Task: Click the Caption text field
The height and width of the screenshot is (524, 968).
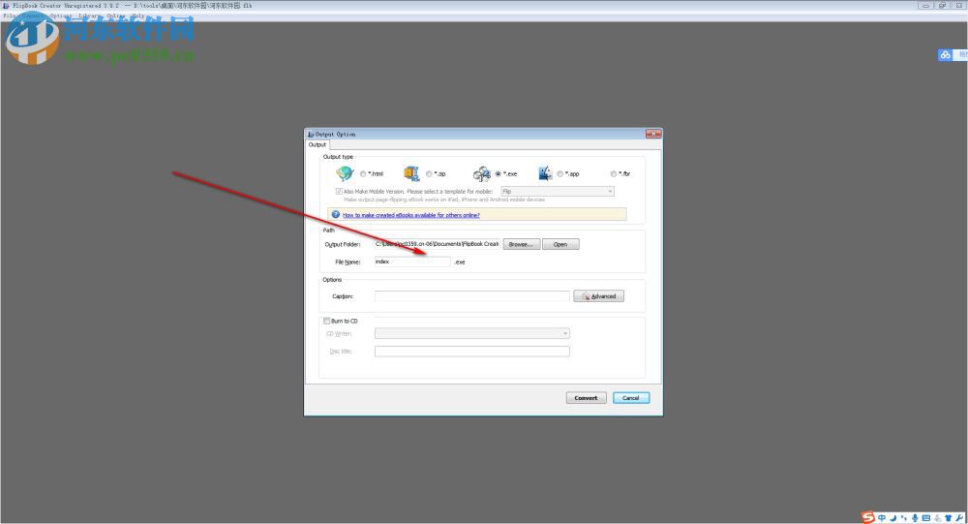Action: click(x=472, y=296)
